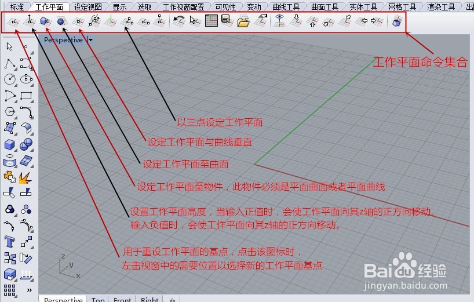Select the Rectangle tool in sidebar
The image size is (474, 302).
pos(26,96)
